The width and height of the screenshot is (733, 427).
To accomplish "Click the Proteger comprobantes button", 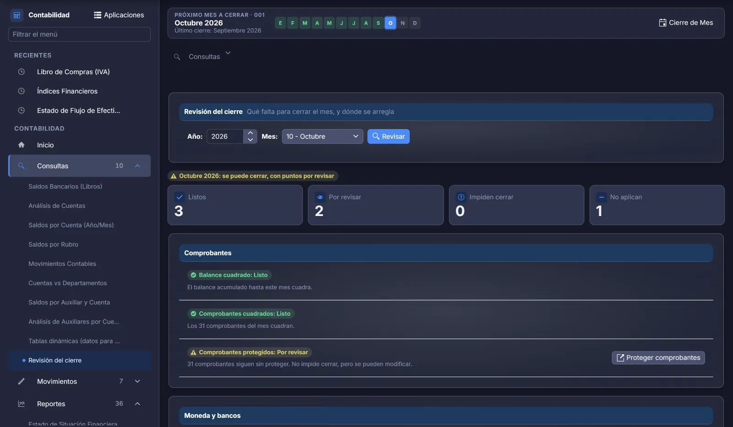I will pyautogui.click(x=658, y=358).
